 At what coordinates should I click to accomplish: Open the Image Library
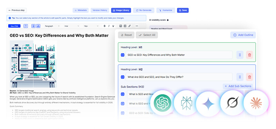(121, 10)
